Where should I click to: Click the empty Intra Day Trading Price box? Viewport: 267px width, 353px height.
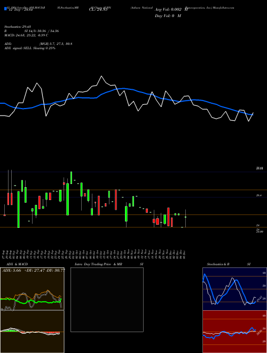click(x=107, y=300)
